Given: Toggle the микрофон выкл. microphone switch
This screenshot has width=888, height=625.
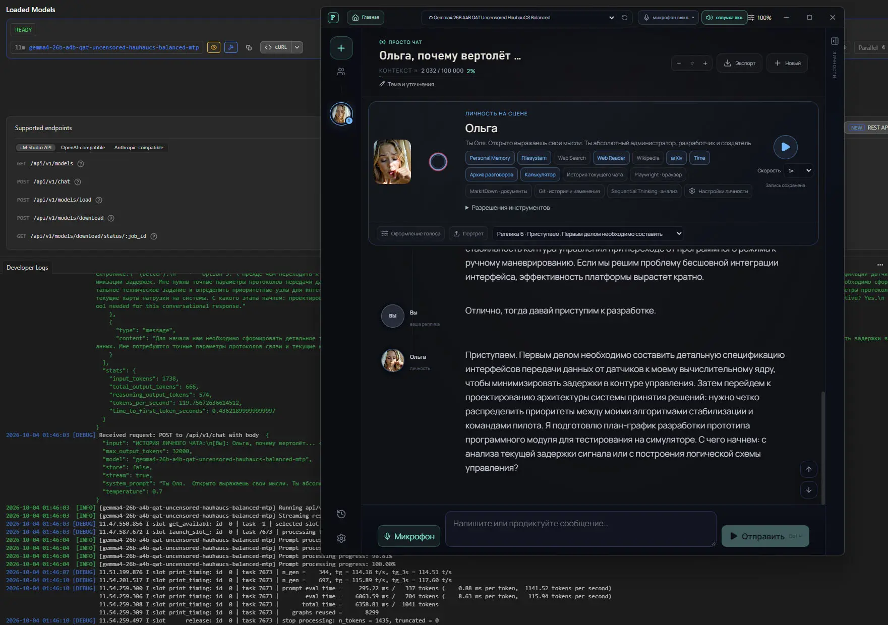Looking at the screenshot, I should pos(668,18).
